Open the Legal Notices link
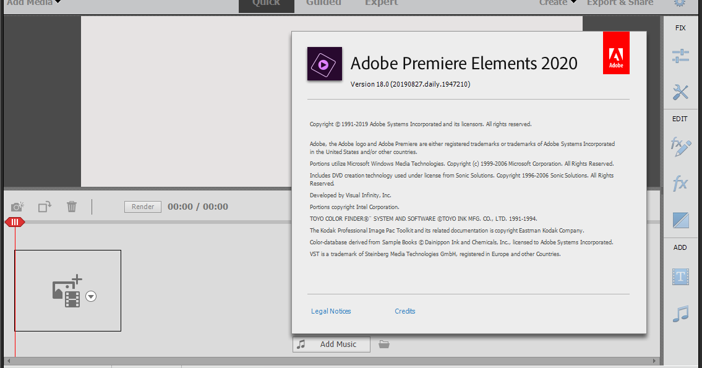The width and height of the screenshot is (702, 368). 331,311
